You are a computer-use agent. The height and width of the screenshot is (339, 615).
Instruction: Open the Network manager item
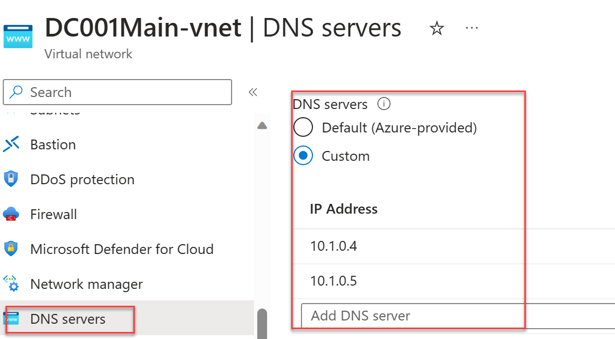pyautogui.click(x=86, y=284)
